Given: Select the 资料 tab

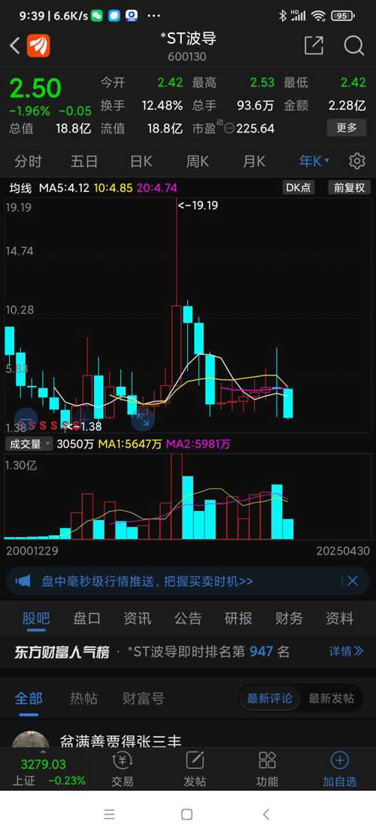Looking at the screenshot, I should coord(339,619).
